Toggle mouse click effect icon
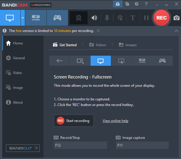 click(120, 18)
